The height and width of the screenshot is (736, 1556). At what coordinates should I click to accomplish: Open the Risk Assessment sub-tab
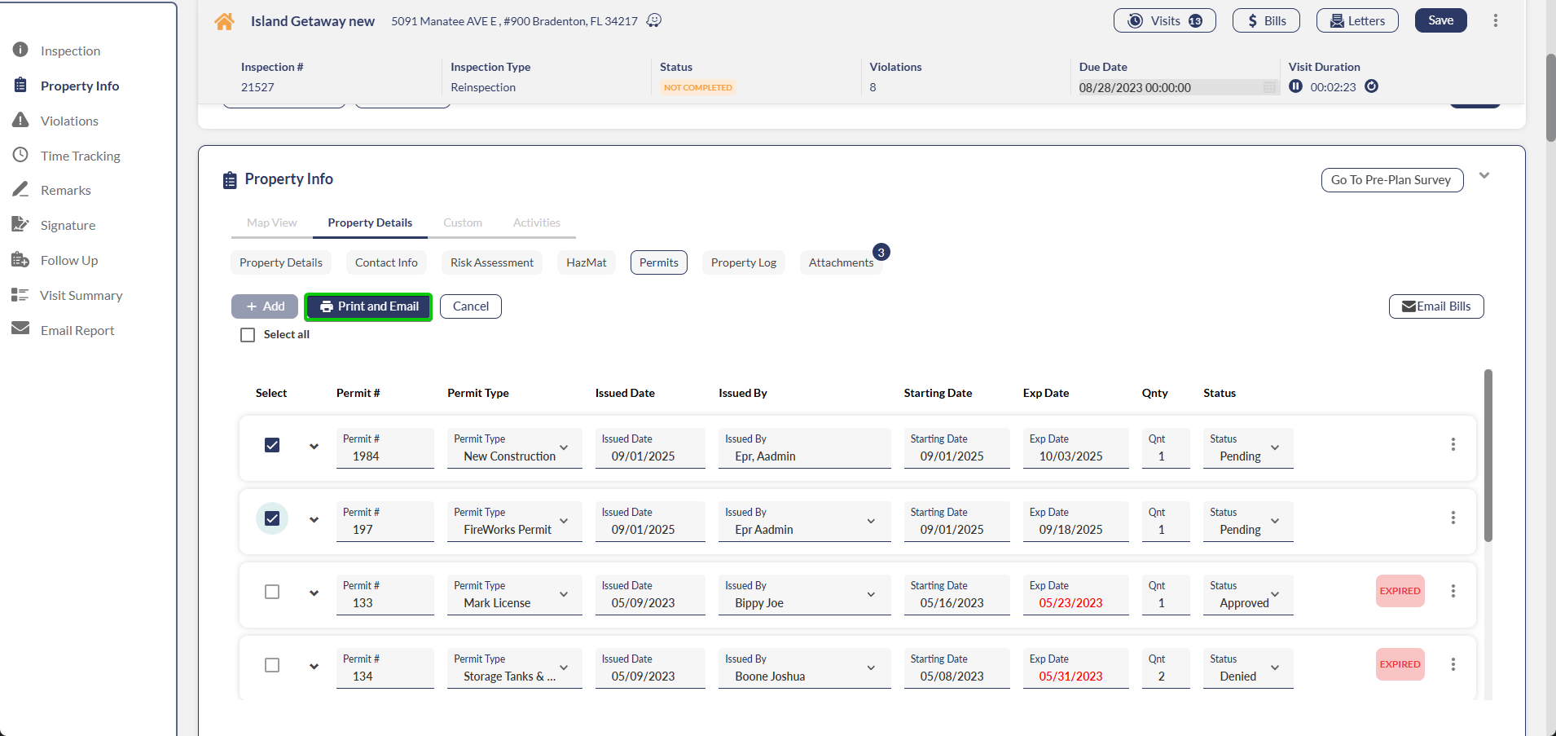pyautogui.click(x=491, y=262)
